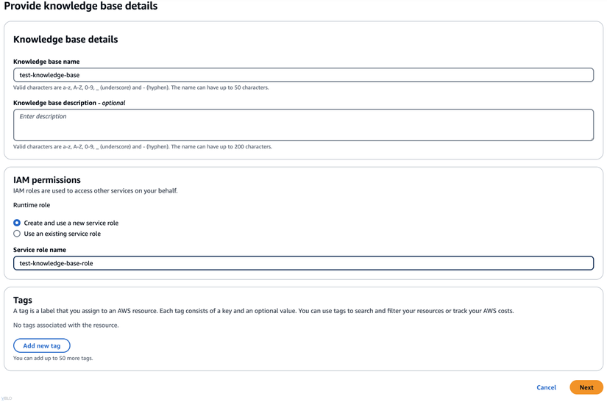The image size is (607, 402).
Task: Click the Cancel link
Action: [x=546, y=387]
